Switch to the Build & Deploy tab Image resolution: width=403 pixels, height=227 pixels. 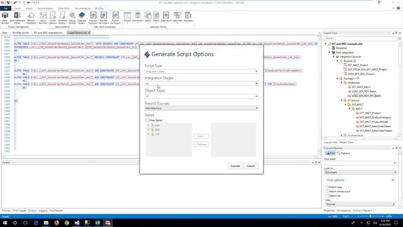point(45,8)
